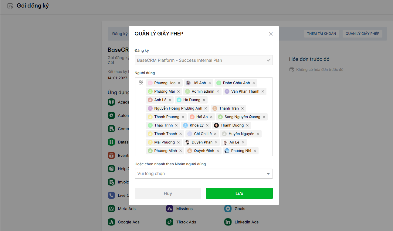Viewport: 393px width, 231px height.
Task: Click the text Không có hóa đơn trước đó
Action: (x=320, y=70)
